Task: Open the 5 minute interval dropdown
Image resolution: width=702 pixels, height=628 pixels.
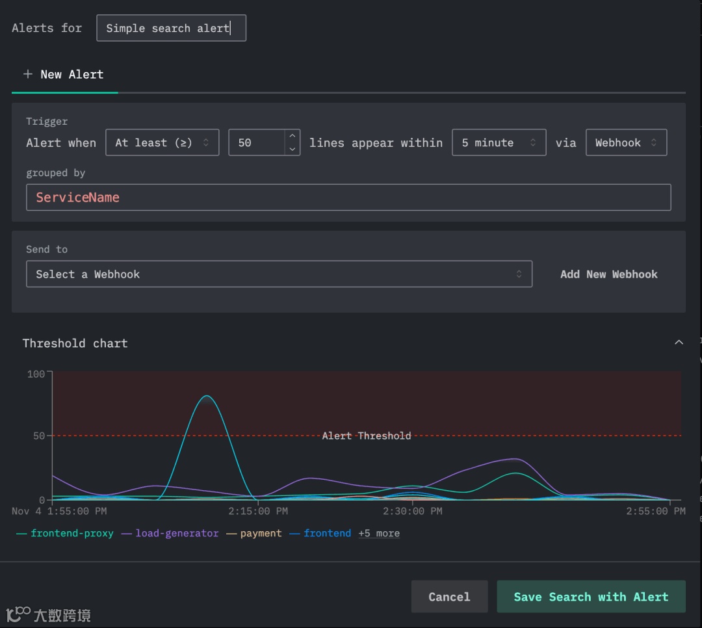Action: click(x=499, y=142)
